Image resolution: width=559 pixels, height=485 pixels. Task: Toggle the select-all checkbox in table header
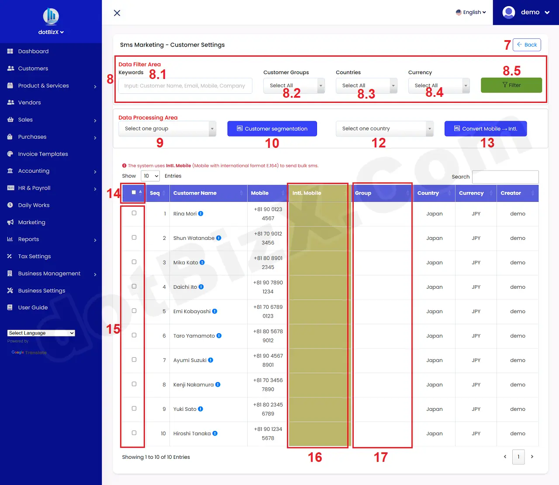[134, 193]
